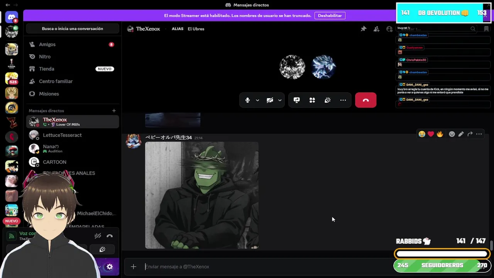Open CARTOON direct message conversation
Viewport: 494px width, 278px height.
coord(73,162)
